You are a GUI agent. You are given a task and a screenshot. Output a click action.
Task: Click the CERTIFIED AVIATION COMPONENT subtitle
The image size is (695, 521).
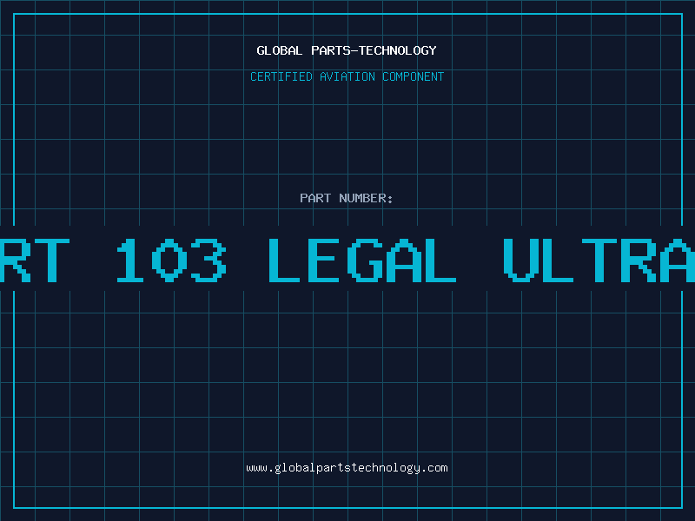[x=347, y=76]
